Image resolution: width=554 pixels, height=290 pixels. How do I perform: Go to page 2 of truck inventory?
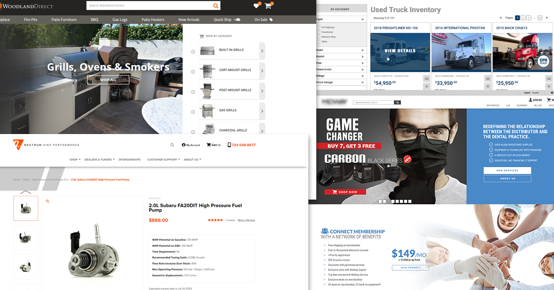[x=523, y=18]
